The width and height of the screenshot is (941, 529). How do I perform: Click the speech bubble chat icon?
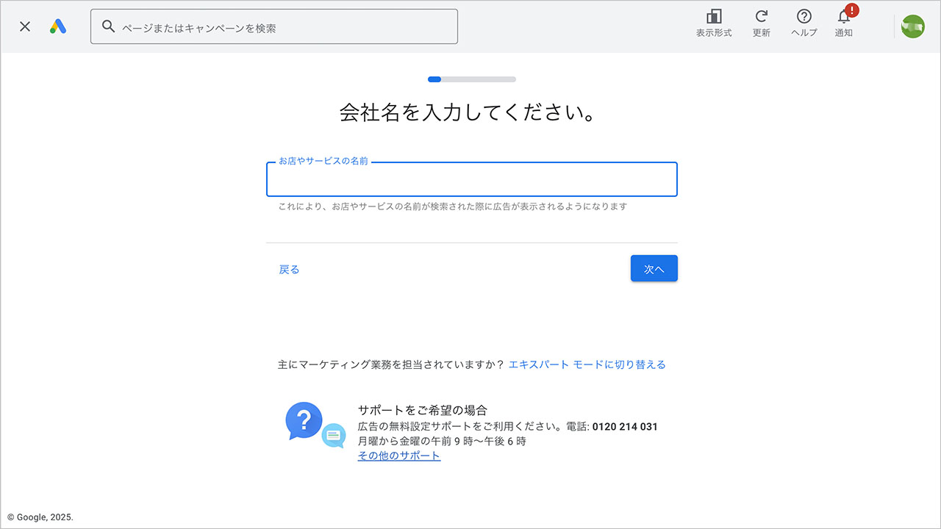click(x=334, y=436)
